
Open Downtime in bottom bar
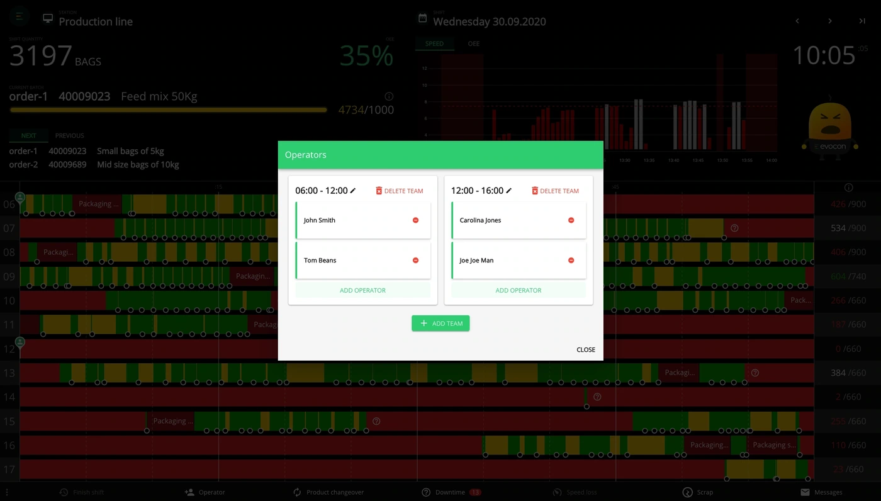451,492
